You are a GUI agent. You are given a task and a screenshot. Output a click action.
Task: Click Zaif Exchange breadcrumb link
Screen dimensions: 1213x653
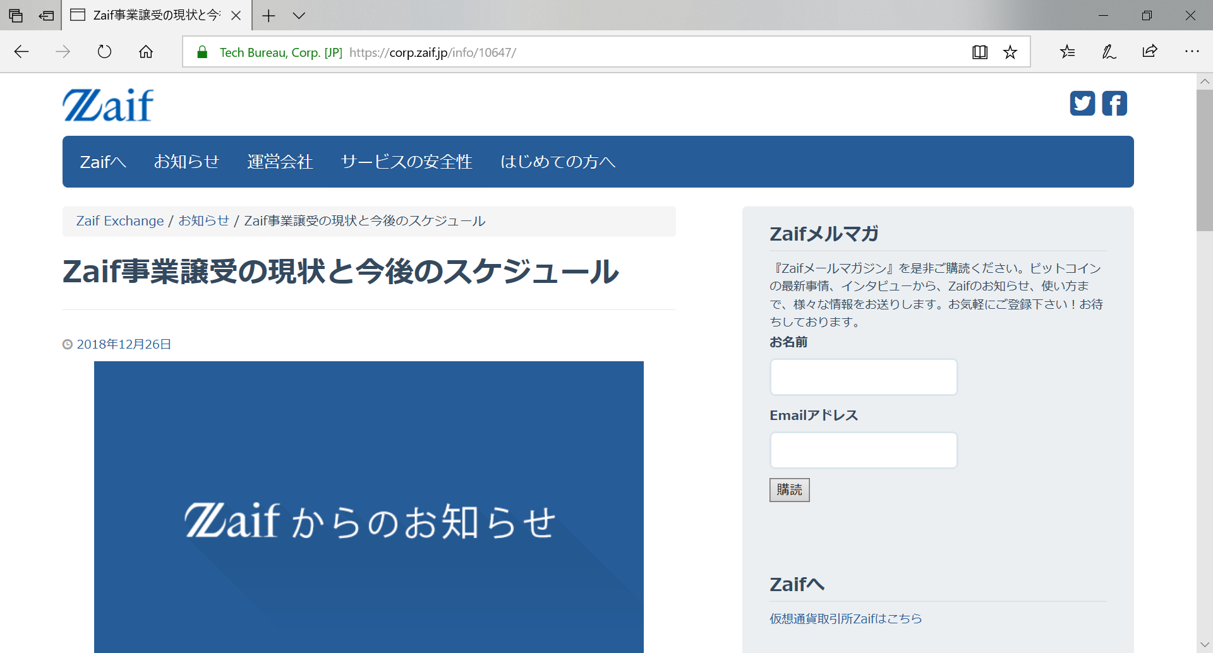120,221
